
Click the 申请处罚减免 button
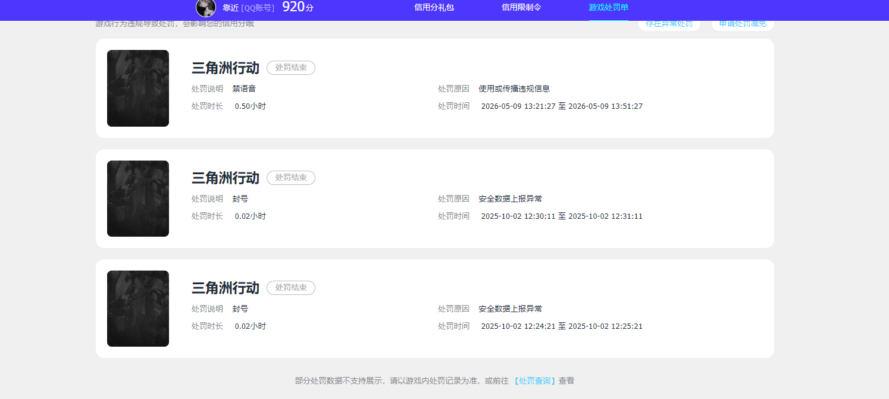coord(743,24)
